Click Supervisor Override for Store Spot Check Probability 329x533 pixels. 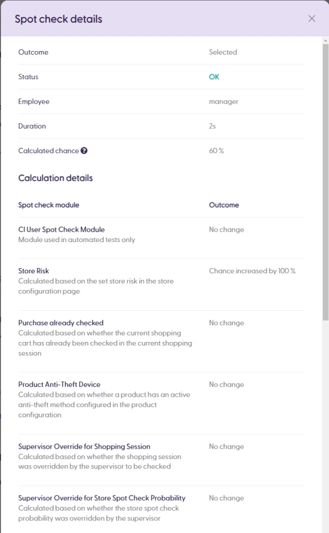click(x=102, y=498)
